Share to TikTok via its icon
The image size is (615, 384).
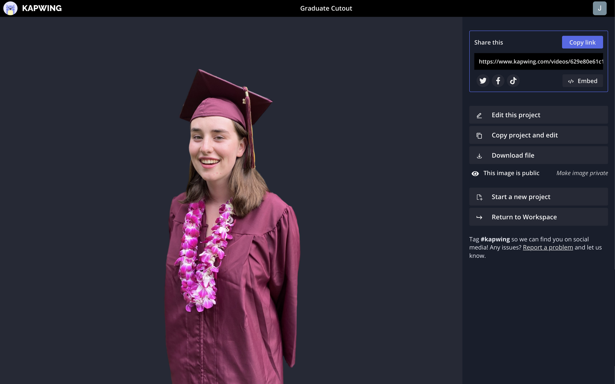coord(513,81)
